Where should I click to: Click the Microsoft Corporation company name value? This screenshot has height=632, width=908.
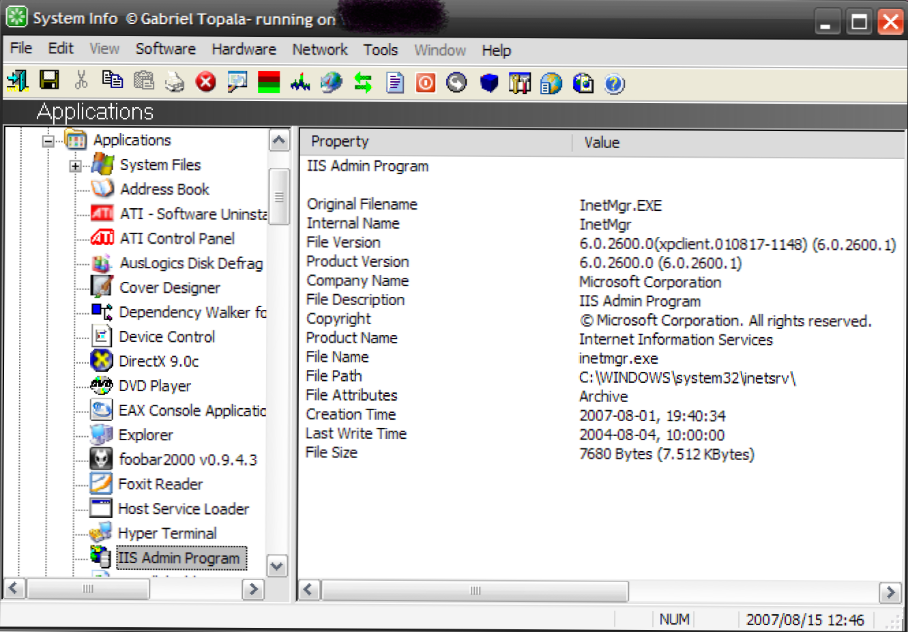649,282
